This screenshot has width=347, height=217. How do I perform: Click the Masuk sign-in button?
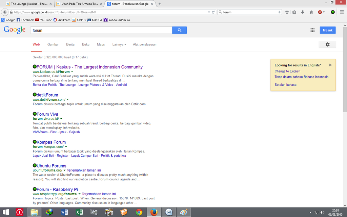[328, 30]
